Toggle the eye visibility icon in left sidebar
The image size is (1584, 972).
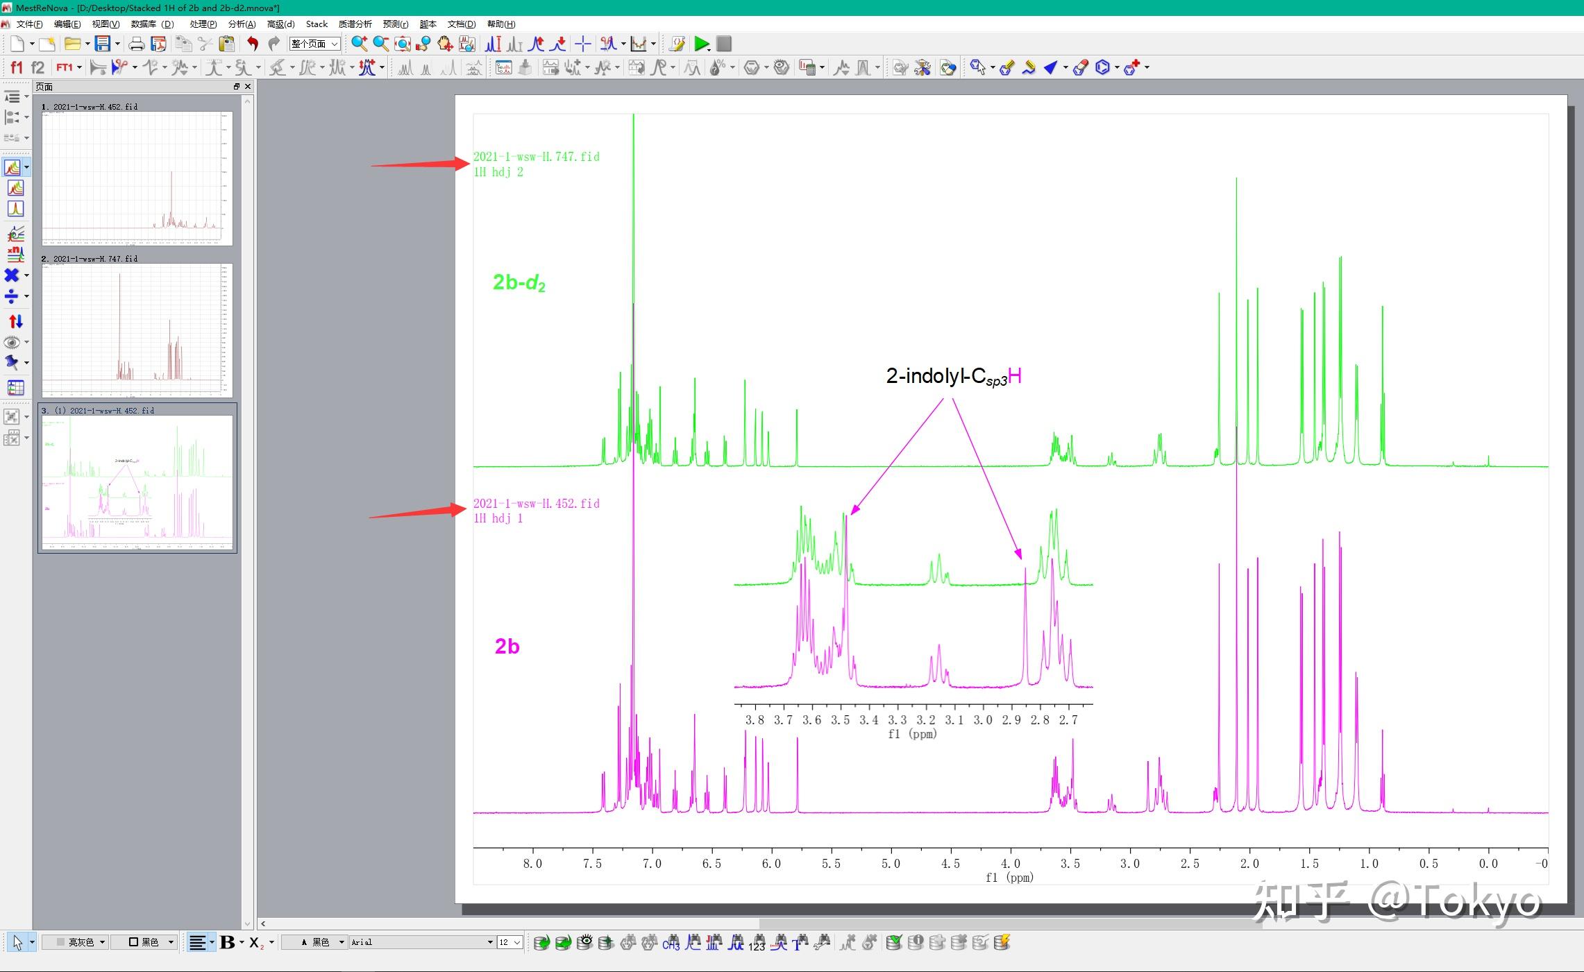click(12, 342)
